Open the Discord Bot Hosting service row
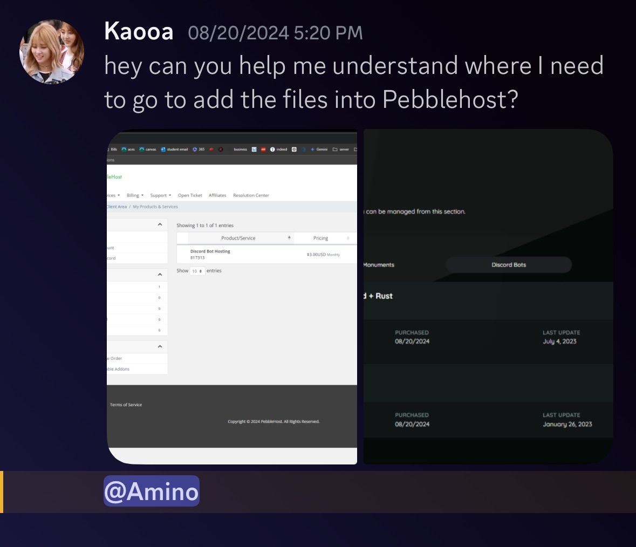This screenshot has width=636, height=547. tap(267, 254)
